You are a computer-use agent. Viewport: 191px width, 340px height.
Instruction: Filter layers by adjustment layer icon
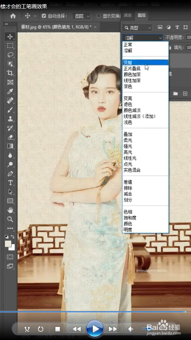169,27
